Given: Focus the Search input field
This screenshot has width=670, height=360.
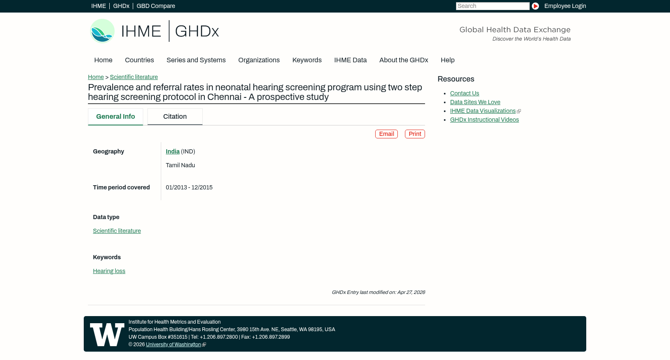Looking at the screenshot, I should point(492,6).
